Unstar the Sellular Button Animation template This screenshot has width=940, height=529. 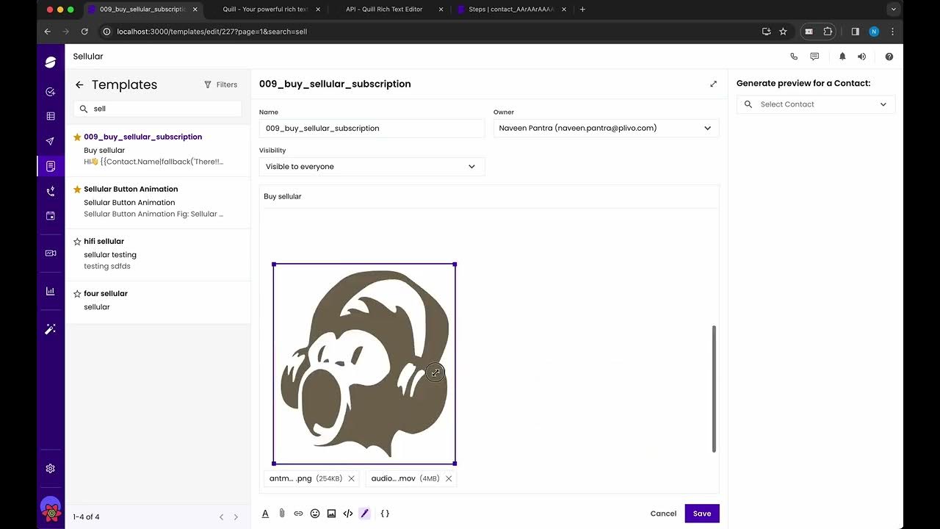[x=77, y=190]
